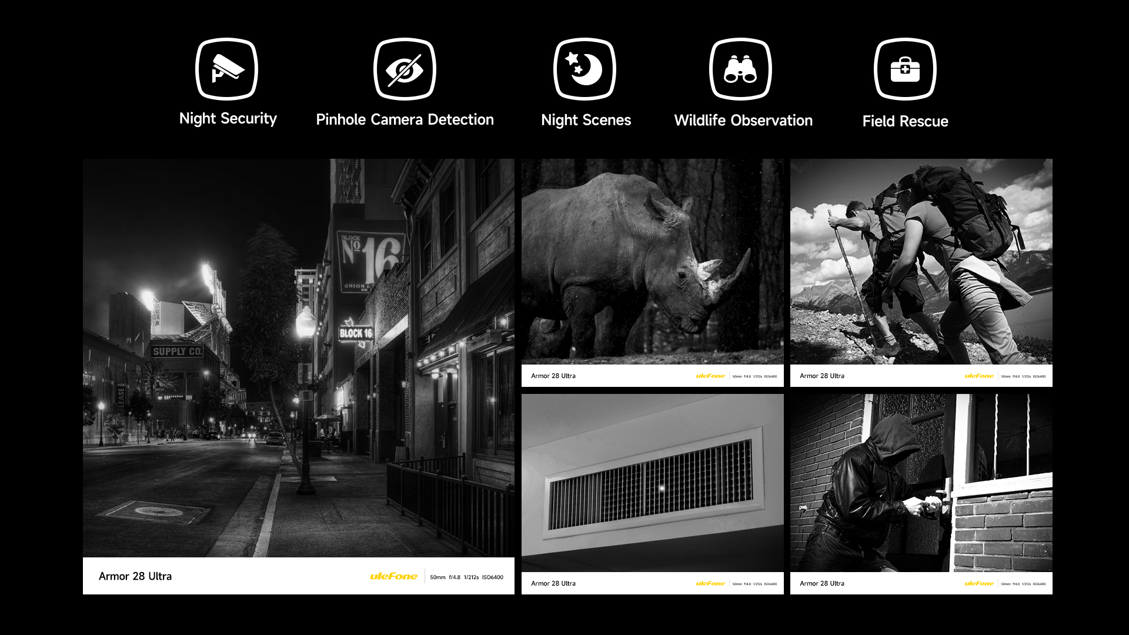Click the Ulefone logo under street photo

coord(393,576)
